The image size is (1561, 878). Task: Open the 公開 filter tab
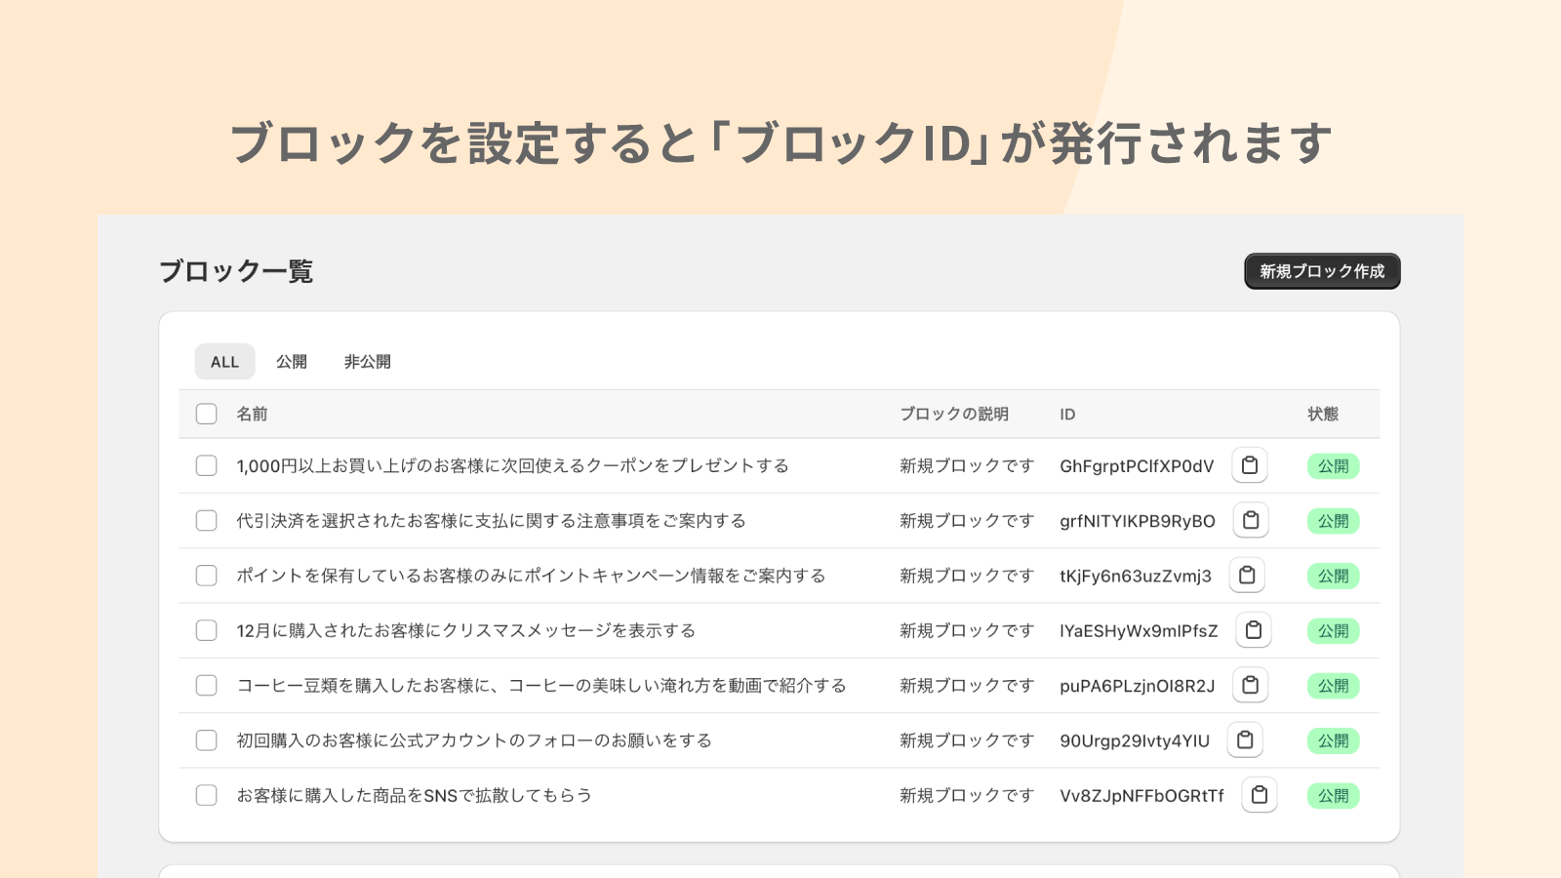pyautogui.click(x=292, y=362)
